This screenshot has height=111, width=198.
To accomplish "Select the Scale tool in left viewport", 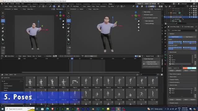I will 3,28.
